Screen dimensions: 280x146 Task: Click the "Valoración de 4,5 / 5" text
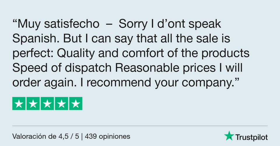[x=45, y=137]
